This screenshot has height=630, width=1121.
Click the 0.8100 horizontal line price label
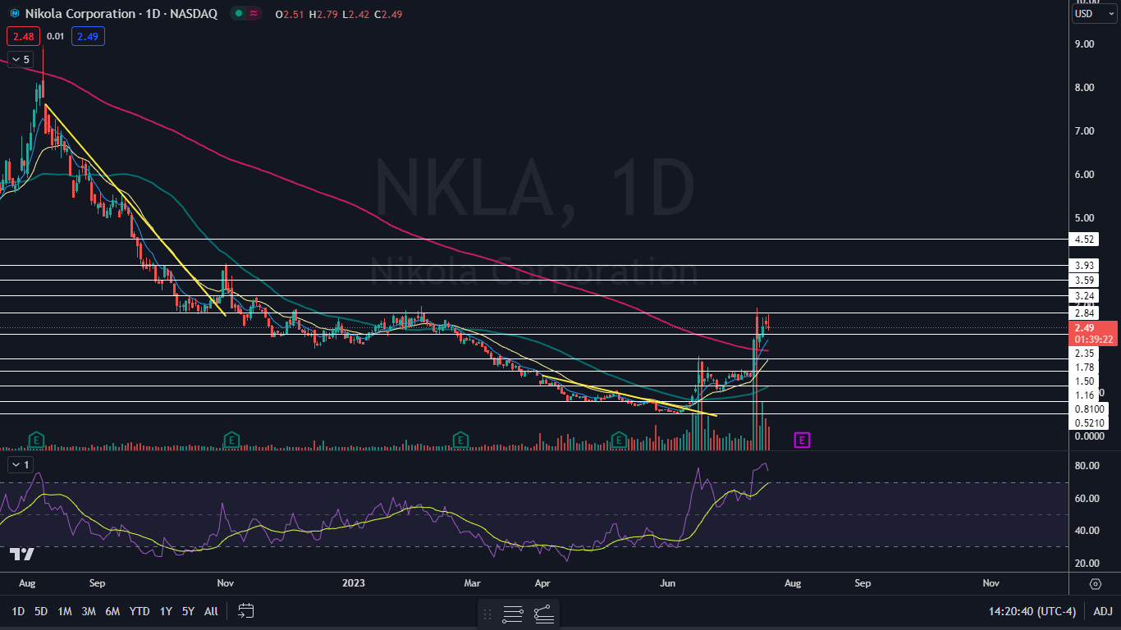1091,409
